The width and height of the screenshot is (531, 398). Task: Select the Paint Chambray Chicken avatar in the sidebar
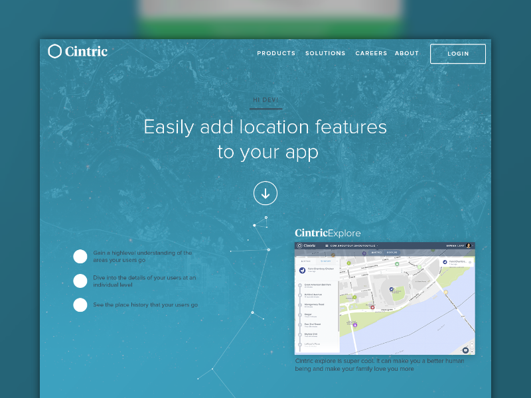[302, 271]
